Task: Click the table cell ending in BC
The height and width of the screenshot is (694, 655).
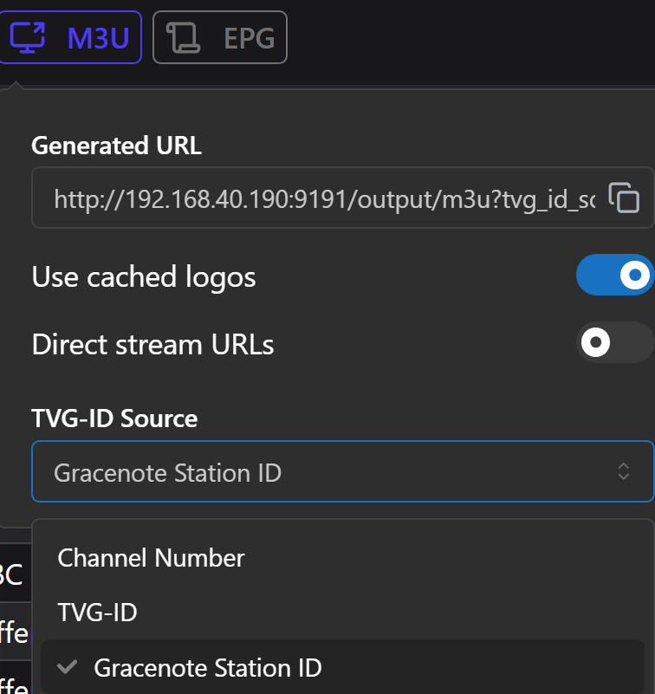Action: click(x=12, y=574)
